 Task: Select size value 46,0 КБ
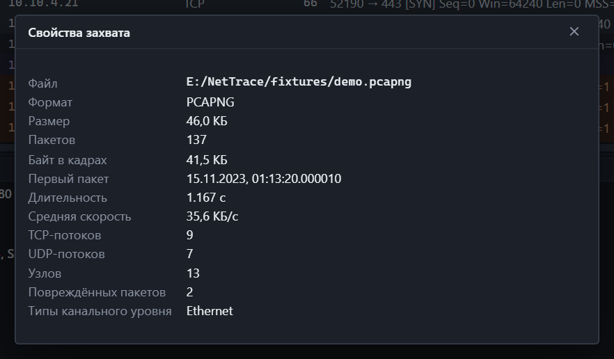tap(207, 121)
